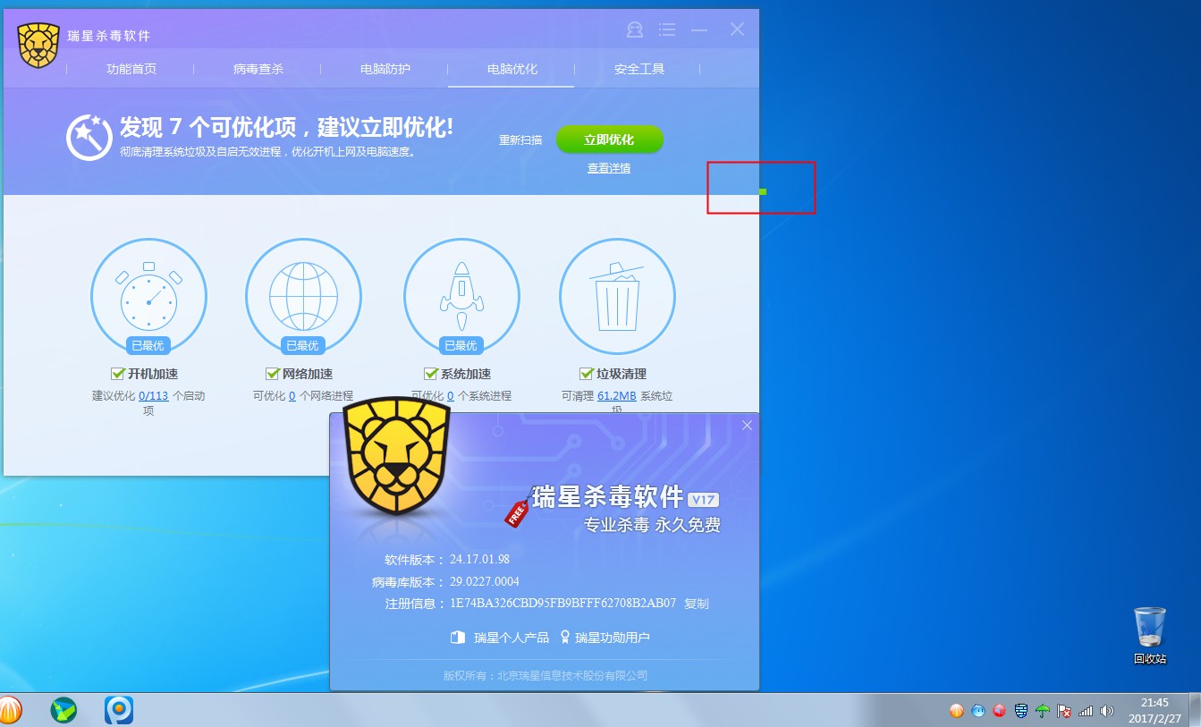Open the 0/113 startup items link
The image size is (1201, 727).
154,395
